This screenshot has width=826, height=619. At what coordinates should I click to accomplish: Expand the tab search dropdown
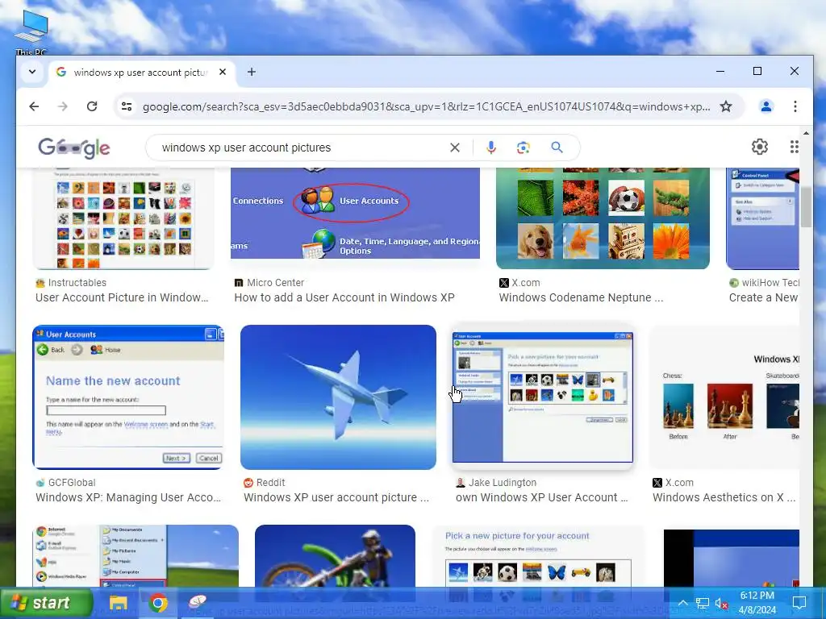pyautogui.click(x=32, y=72)
